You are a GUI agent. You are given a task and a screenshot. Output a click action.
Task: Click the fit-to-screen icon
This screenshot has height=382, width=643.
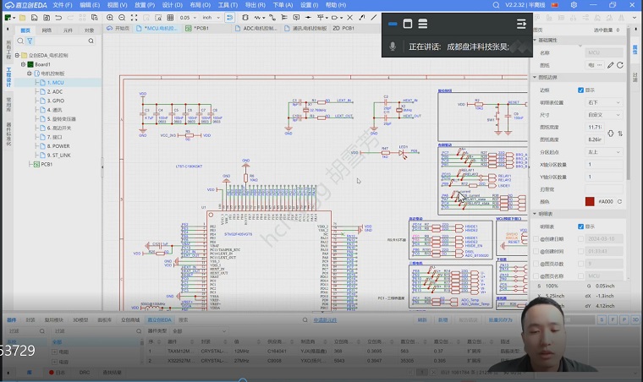coord(134,18)
